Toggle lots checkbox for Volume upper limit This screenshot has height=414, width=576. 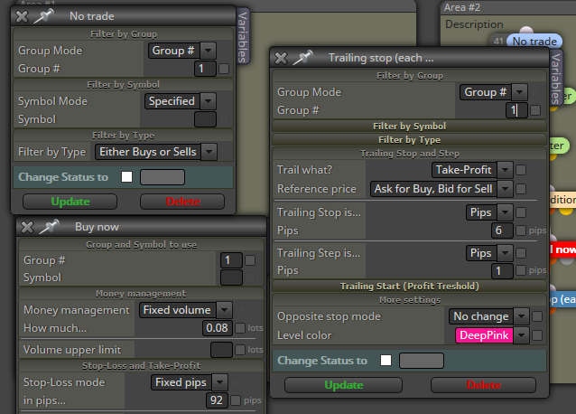click(x=240, y=350)
